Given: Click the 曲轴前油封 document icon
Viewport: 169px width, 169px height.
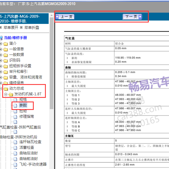Looking at the screenshot, I should (15, 159).
